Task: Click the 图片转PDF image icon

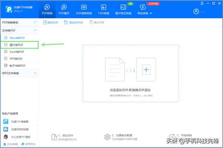Action: [6, 45]
